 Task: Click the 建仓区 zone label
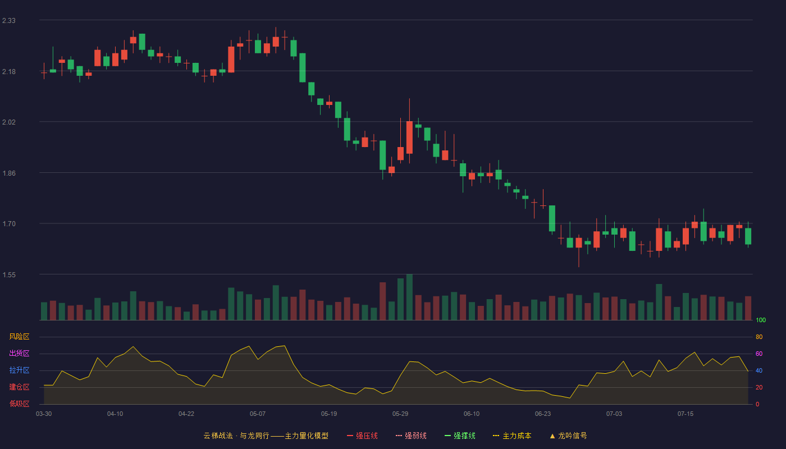pyautogui.click(x=19, y=387)
